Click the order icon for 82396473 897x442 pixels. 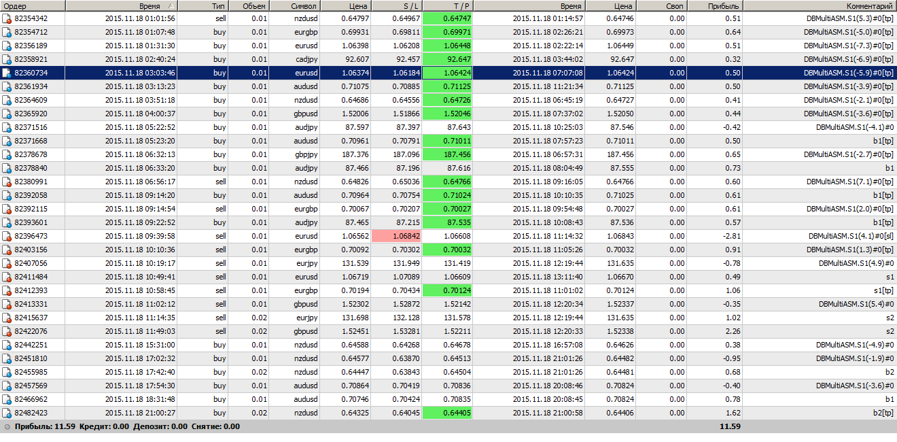[x=7, y=236]
